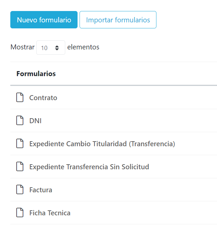
Task: Click the document icon beside Contrato
Action: pos(20,97)
